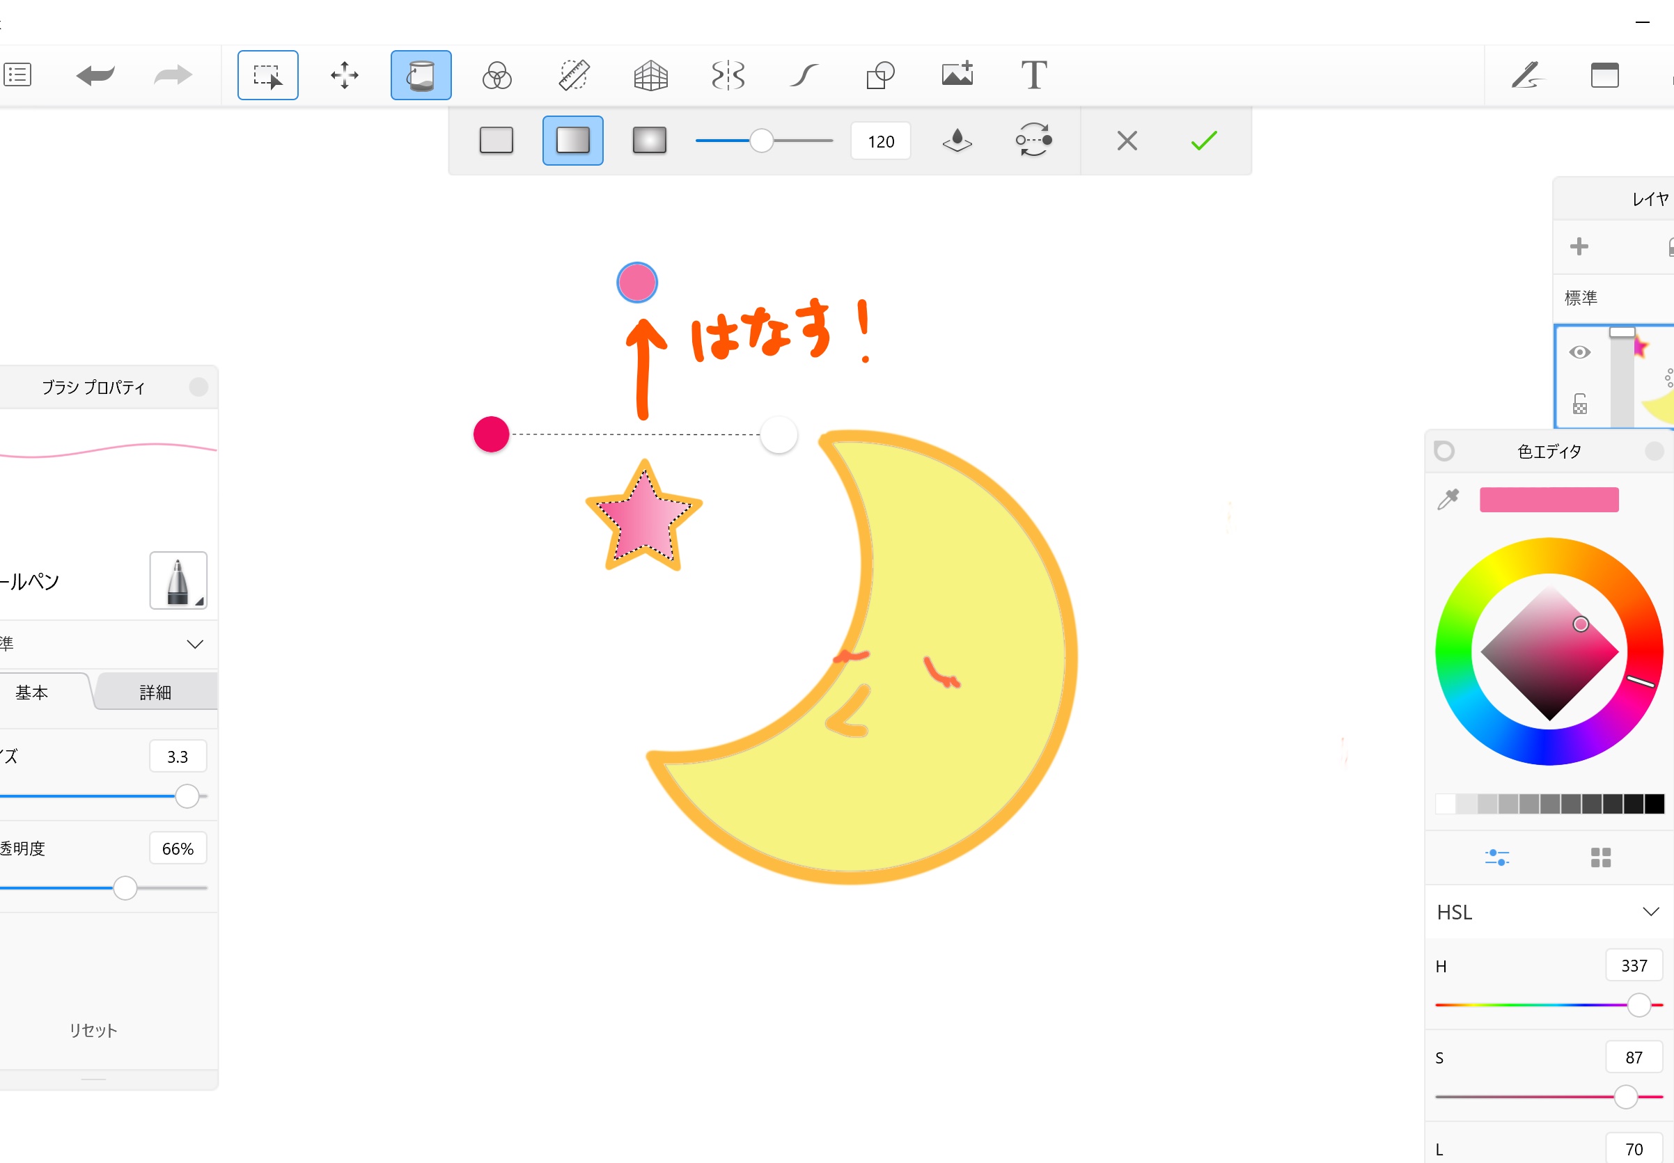The image size is (1674, 1163).
Task: Toggle the layer transparency lock
Action: pos(1579,404)
